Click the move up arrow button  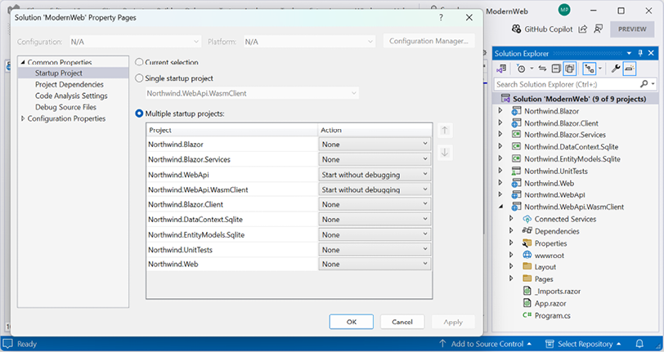click(x=445, y=131)
